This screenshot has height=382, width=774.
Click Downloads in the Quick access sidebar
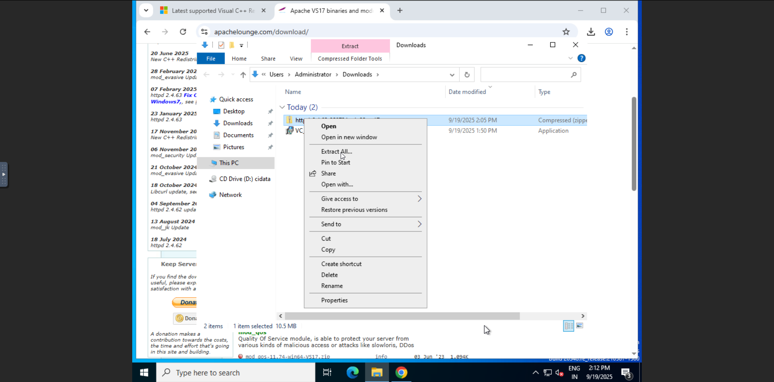238,123
